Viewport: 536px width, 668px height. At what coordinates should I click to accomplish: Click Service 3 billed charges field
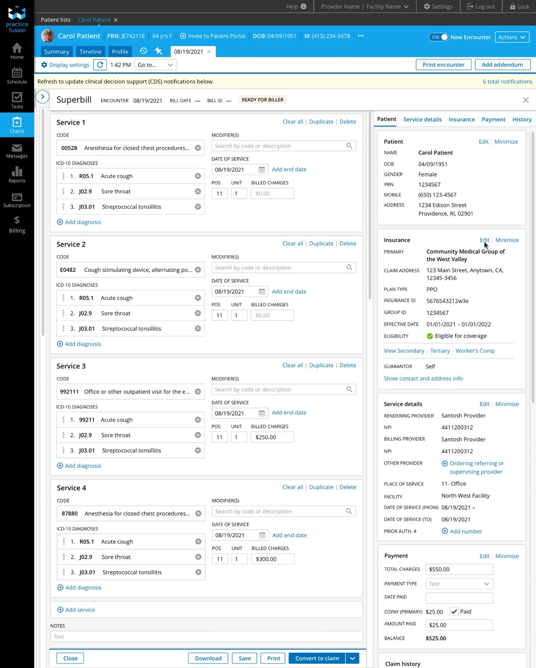pyautogui.click(x=272, y=437)
